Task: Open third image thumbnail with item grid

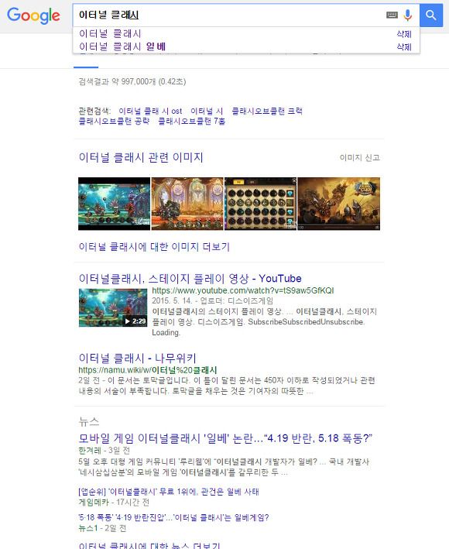Action: 260,204
